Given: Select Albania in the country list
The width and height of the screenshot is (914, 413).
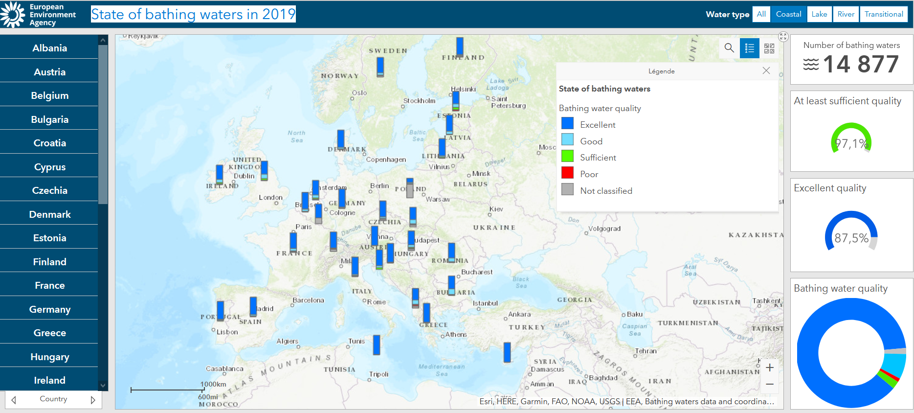Looking at the screenshot, I should [49, 48].
